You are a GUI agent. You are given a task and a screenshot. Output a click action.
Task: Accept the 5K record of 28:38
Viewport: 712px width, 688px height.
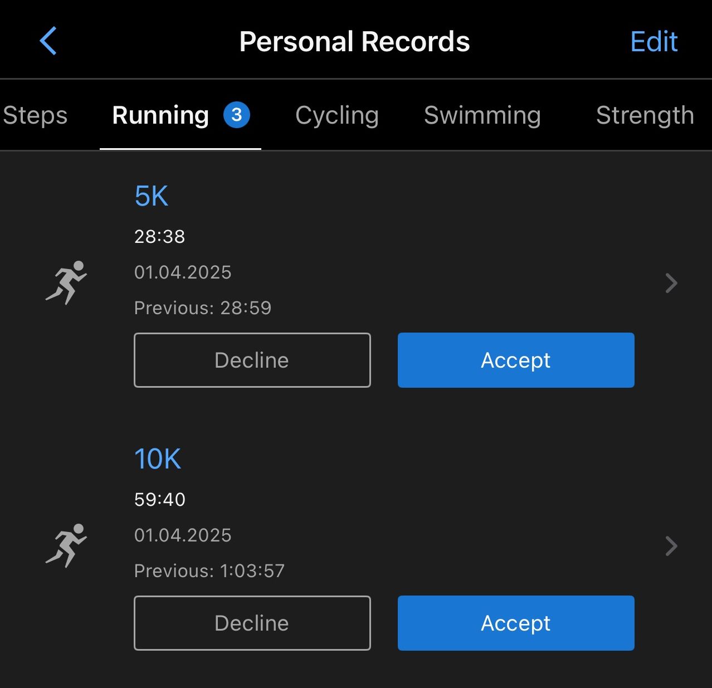tap(516, 360)
